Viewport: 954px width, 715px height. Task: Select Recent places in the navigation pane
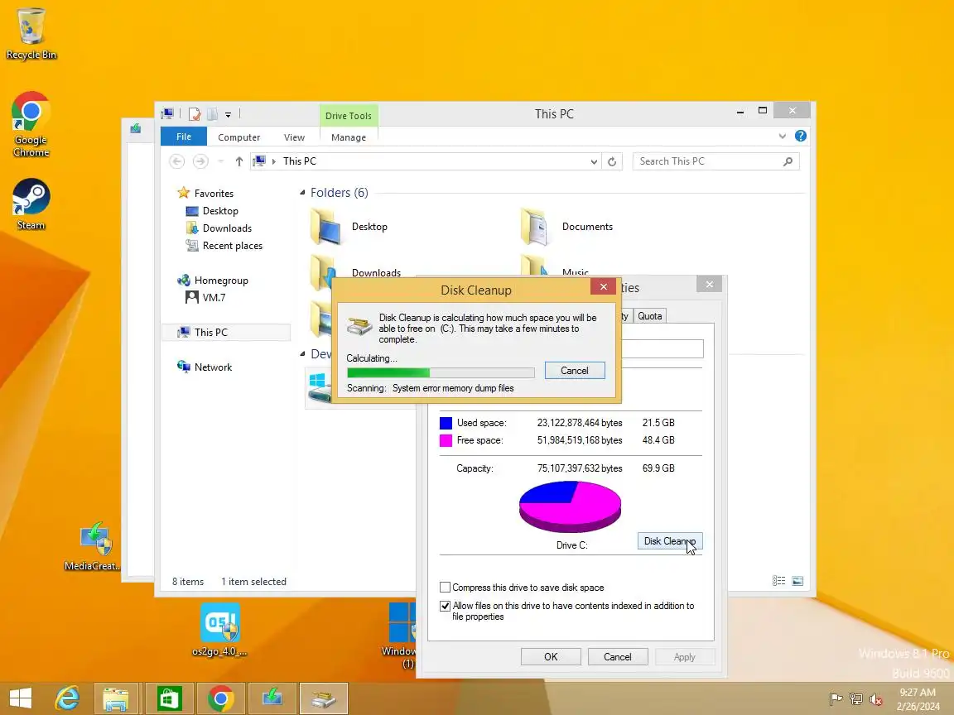[x=224, y=246]
